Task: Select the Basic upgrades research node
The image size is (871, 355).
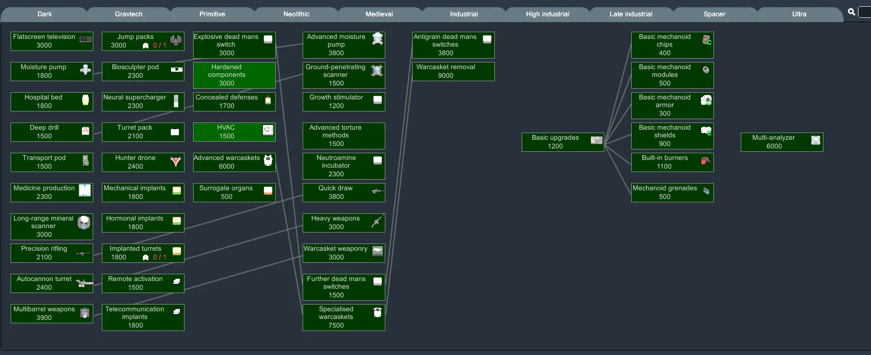Action: coord(555,142)
